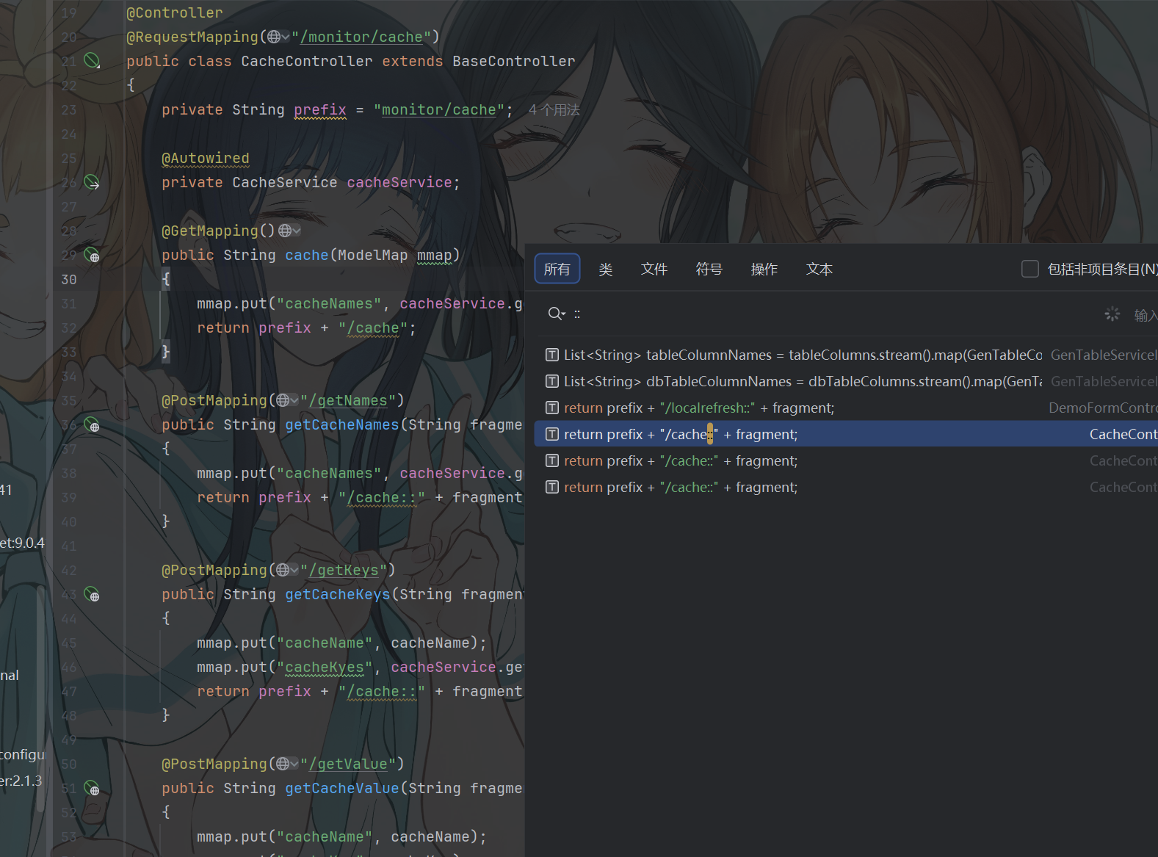The height and width of the screenshot is (857, 1158).
Task: Click CacheController class name in declaration
Action: click(x=307, y=61)
